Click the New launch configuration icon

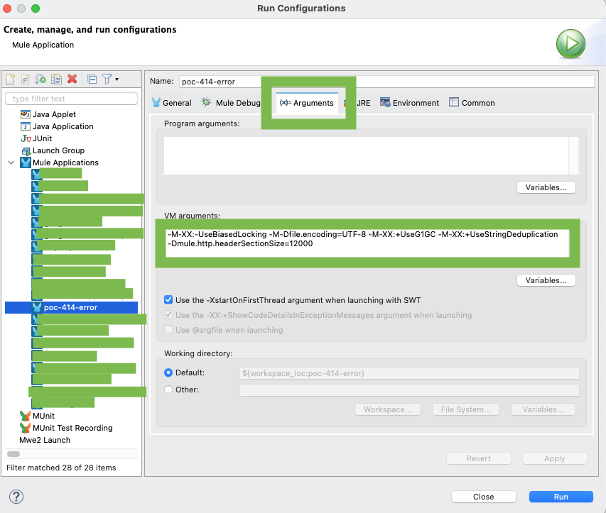(10, 79)
